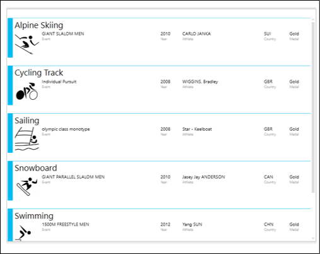321x254 pixels.
Task: Click the scroll up arrow
Action: tap(313, 20)
